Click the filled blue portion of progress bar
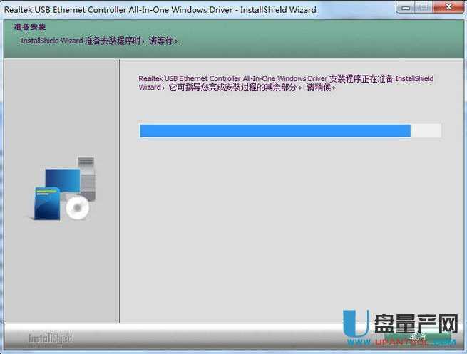The height and width of the screenshot is (354, 467). (x=274, y=130)
